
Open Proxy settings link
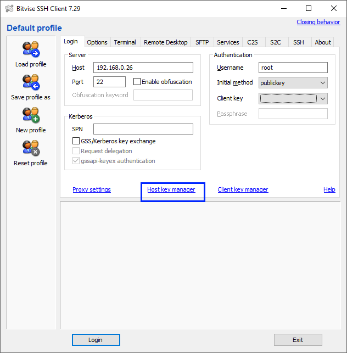92,189
